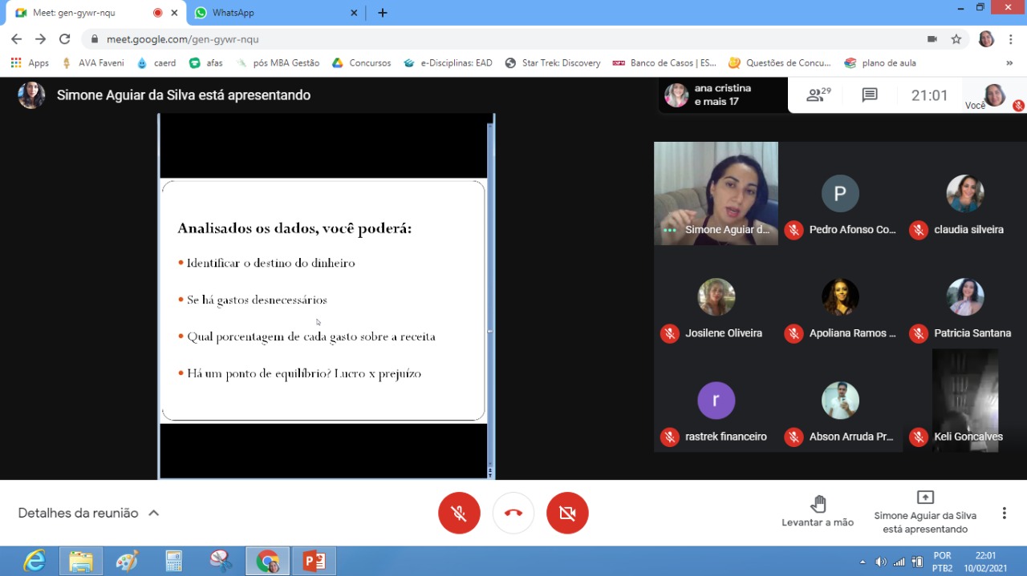The height and width of the screenshot is (576, 1027).
Task: Expand Detalhes da reunião panel
Action: coord(88,513)
